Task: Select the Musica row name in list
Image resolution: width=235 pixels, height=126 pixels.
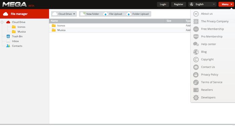Action: (x=61, y=30)
